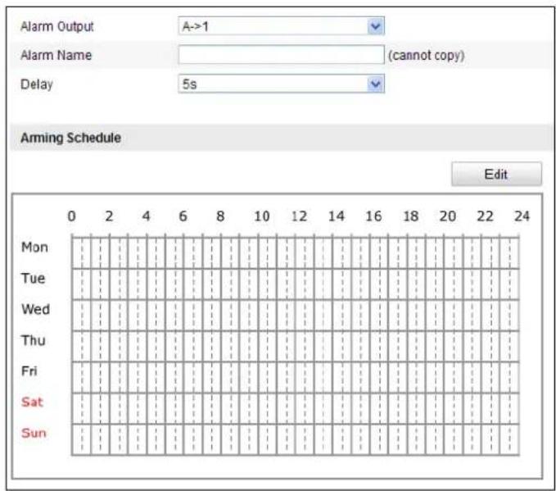Select Saturday's timeline cell starting at hour 22
The width and height of the screenshot is (556, 491).
click(x=490, y=407)
